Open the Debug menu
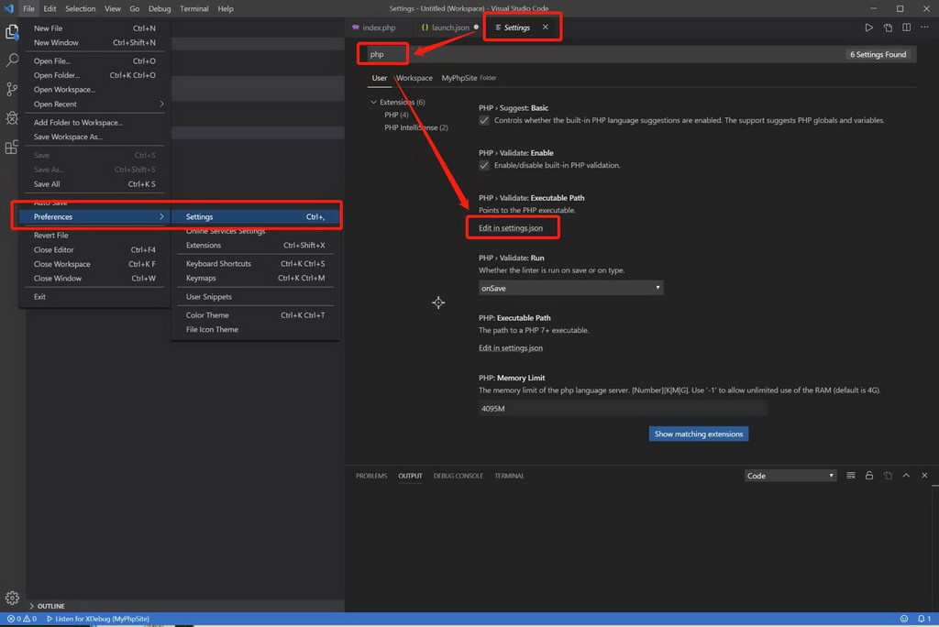 [x=160, y=8]
